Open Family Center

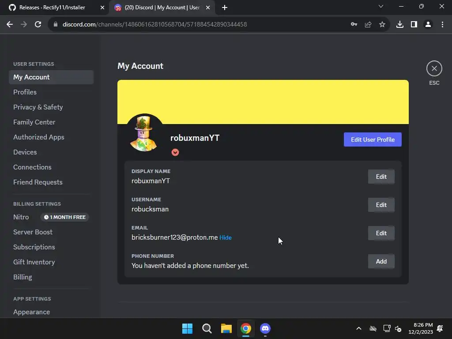pos(51,122)
